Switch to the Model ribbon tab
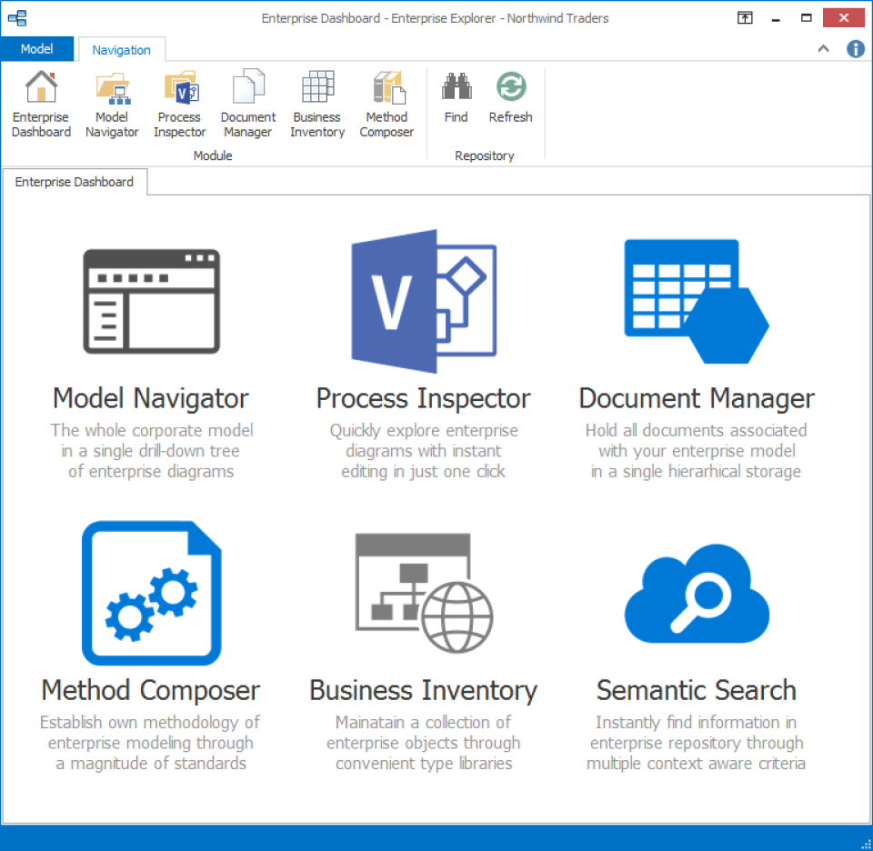This screenshot has height=851, width=873. pos(36,48)
